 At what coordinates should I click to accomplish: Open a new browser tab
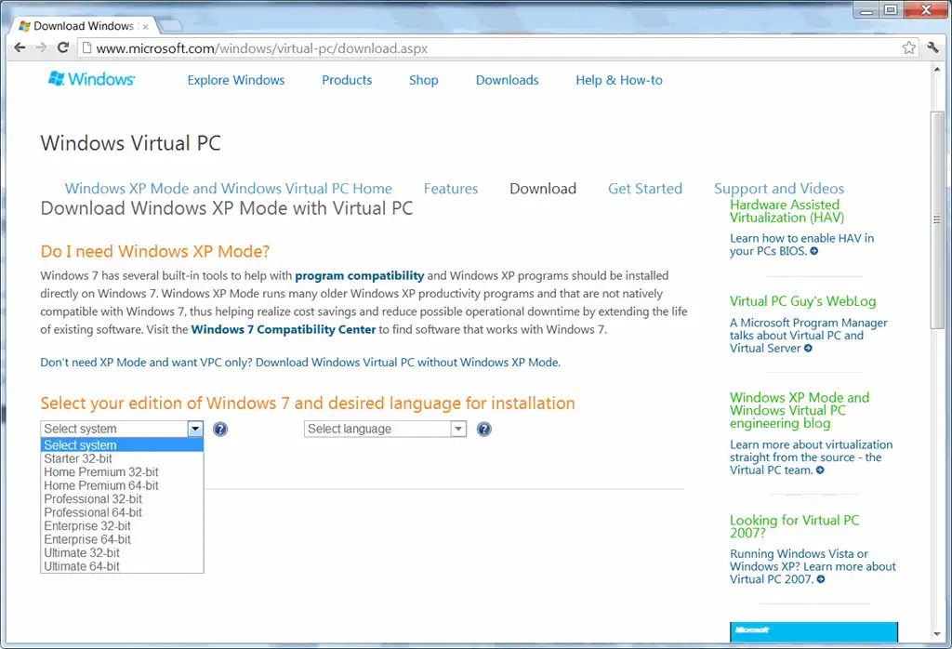[170, 25]
